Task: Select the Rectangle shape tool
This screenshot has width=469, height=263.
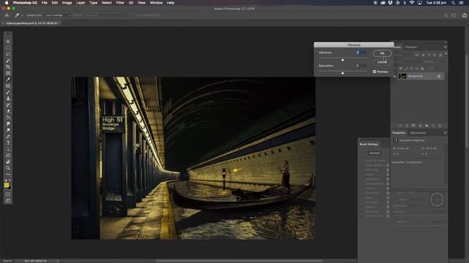Action: coord(8,156)
